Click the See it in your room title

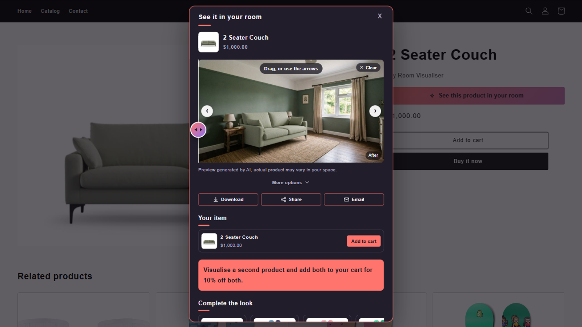tap(230, 17)
